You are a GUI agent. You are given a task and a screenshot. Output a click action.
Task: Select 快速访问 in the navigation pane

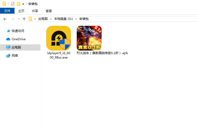coord(18,31)
